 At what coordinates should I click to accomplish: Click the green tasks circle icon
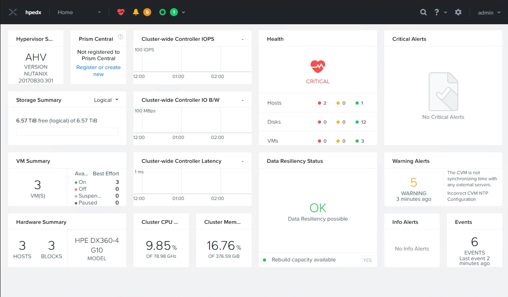[x=163, y=12]
